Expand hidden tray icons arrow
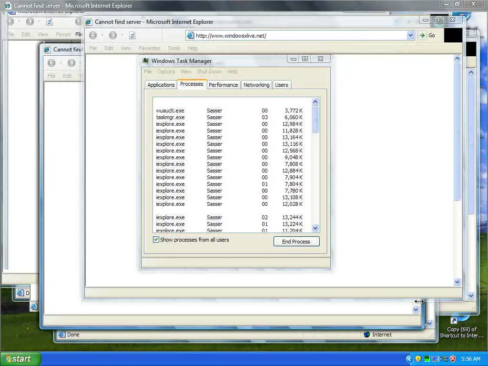Viewport: 488px width, 366px height. (409, 359)
